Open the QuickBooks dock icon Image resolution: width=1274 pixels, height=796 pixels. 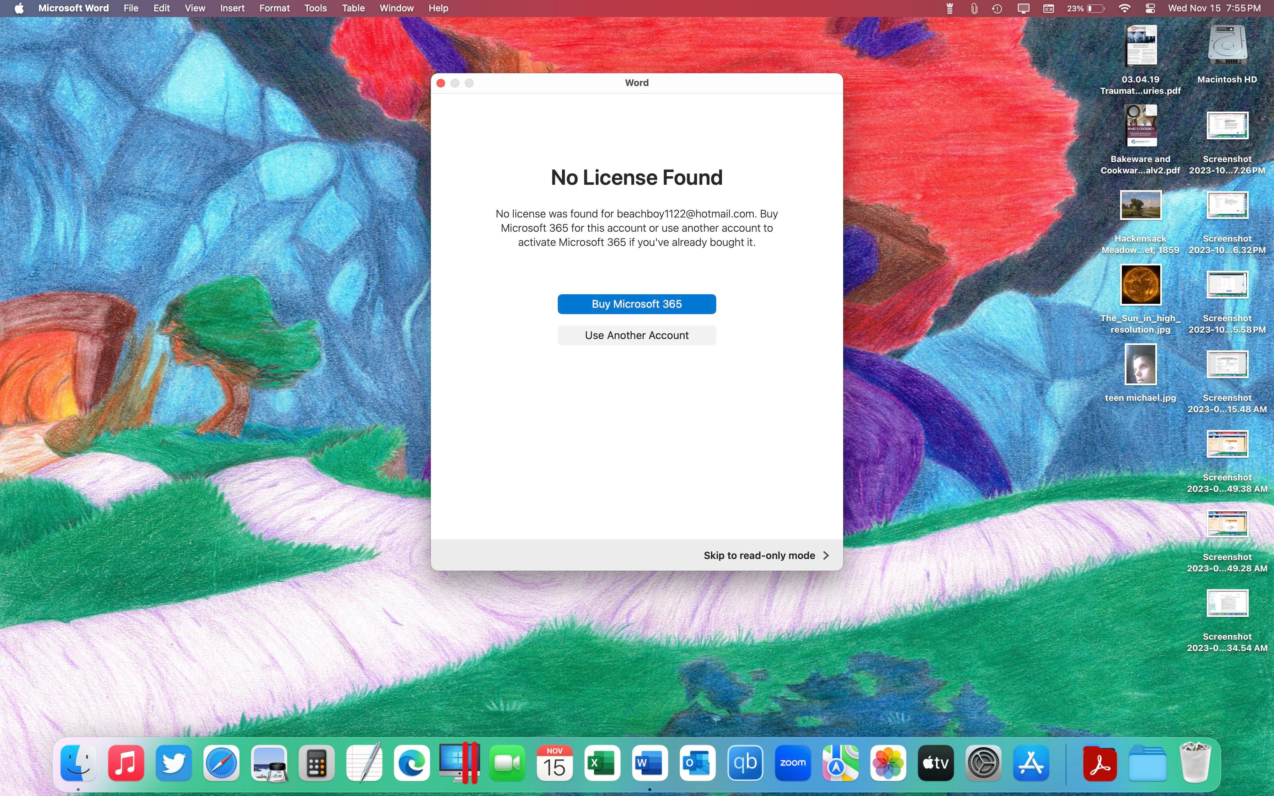(745, 763)
